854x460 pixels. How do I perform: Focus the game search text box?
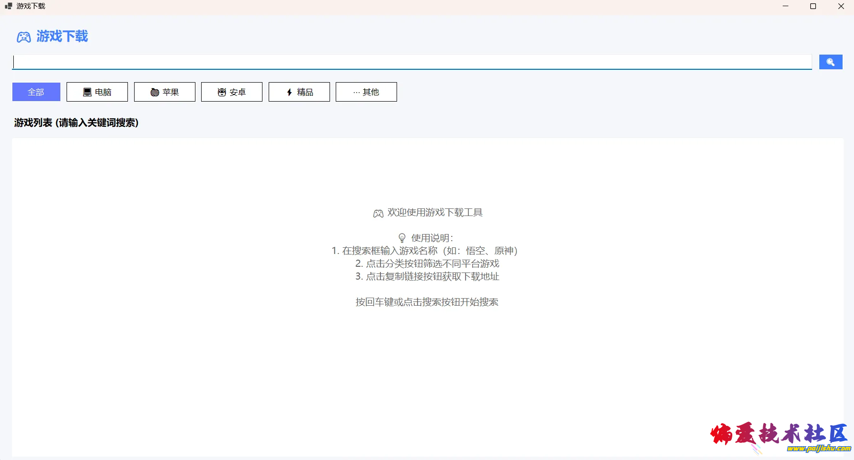point(412,62)
